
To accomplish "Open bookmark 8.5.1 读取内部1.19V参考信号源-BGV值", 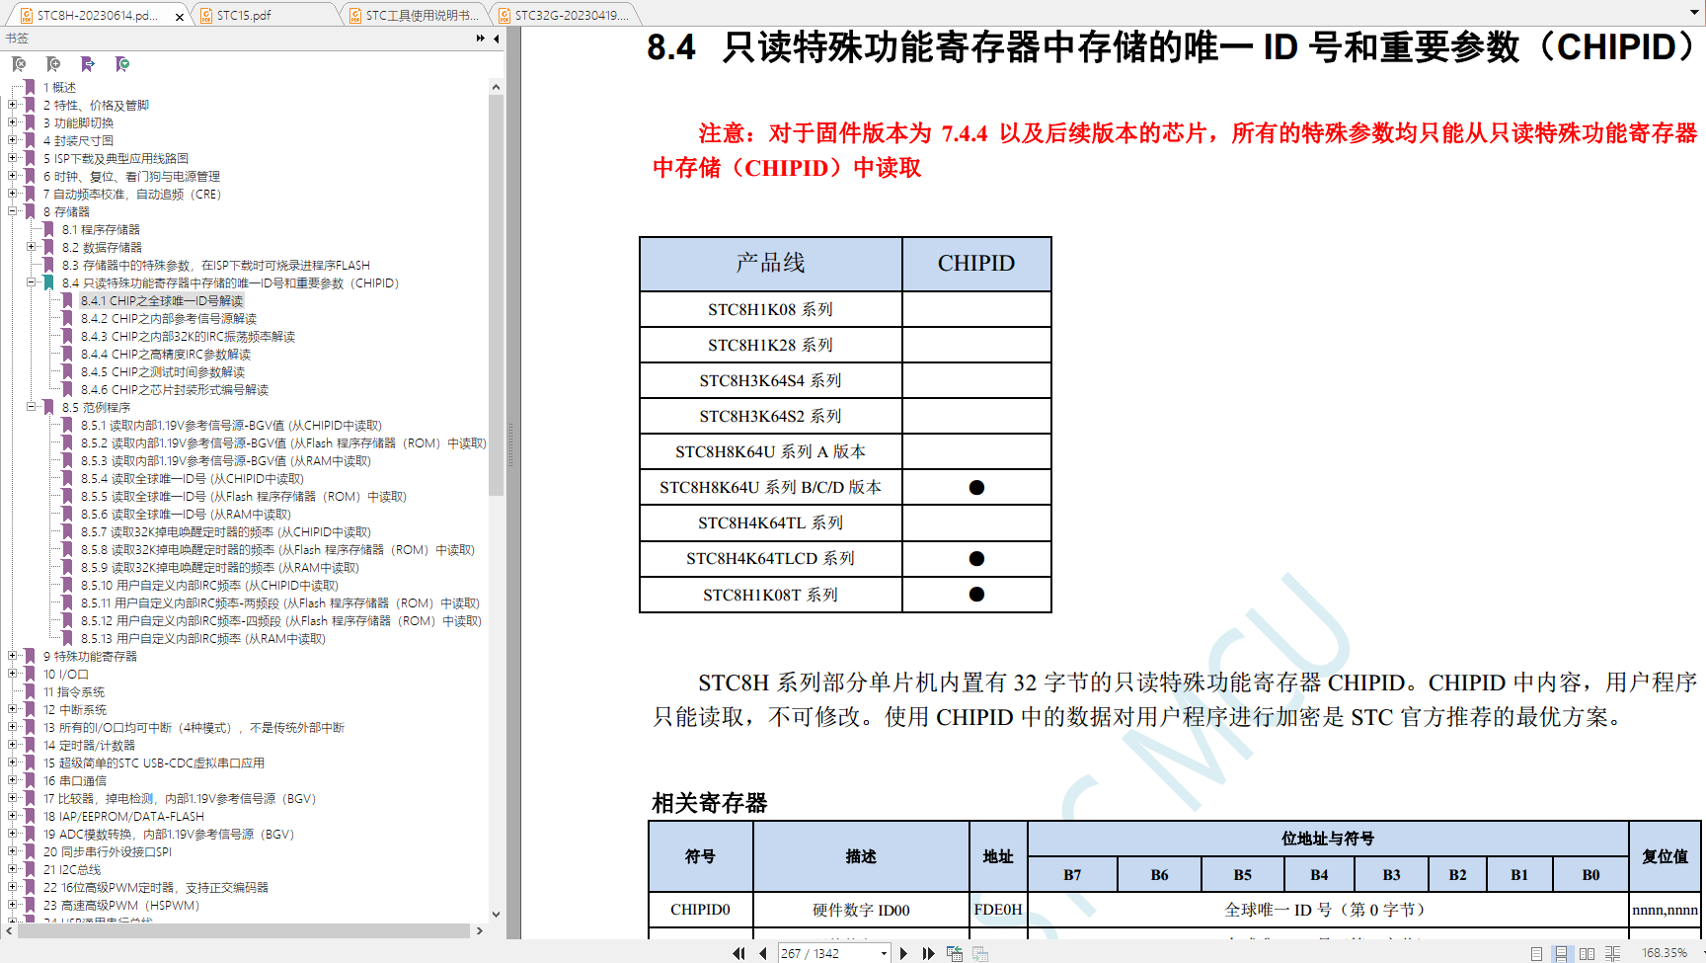I will (231, 425).
